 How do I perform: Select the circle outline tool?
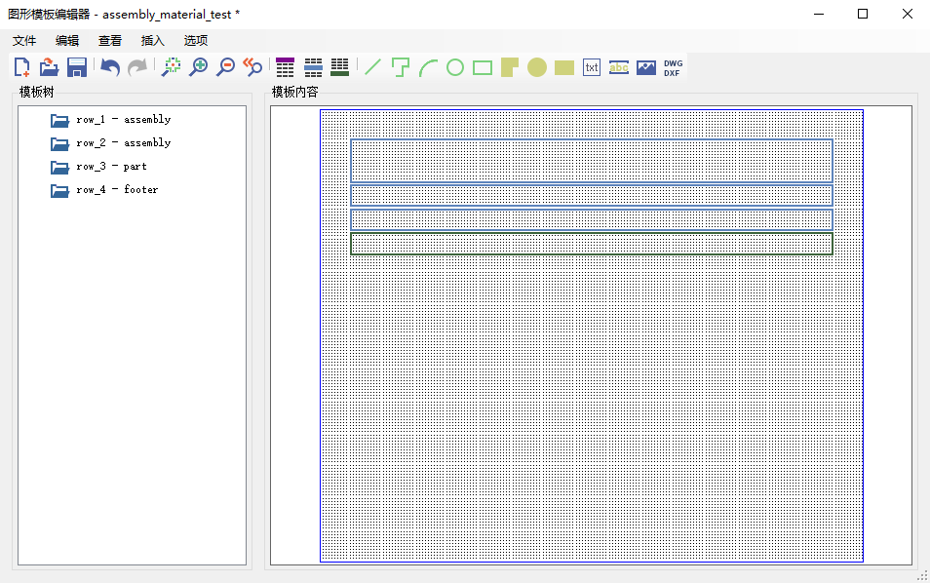(x=455, y=67)
